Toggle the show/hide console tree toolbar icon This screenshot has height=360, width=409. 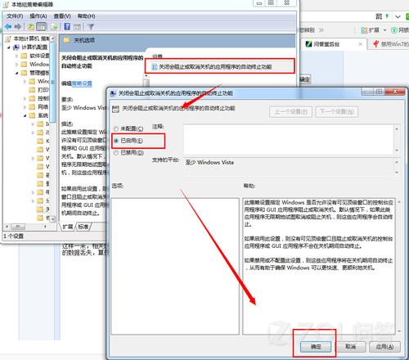[x=42, y=26]
